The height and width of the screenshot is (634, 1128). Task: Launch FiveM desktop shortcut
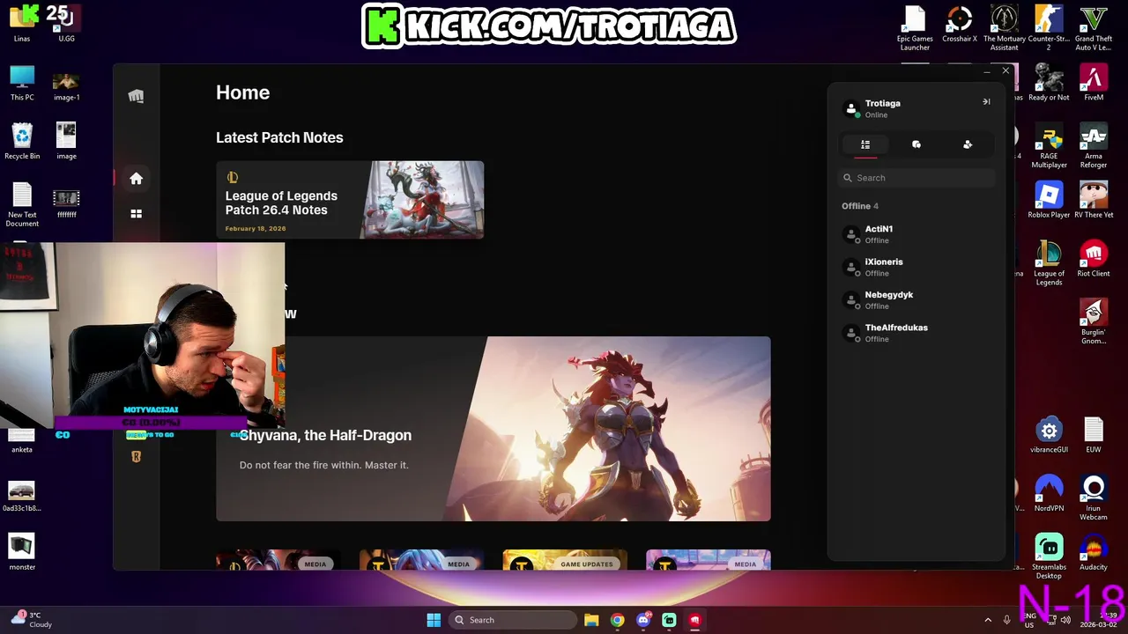tap(1094, 84)
